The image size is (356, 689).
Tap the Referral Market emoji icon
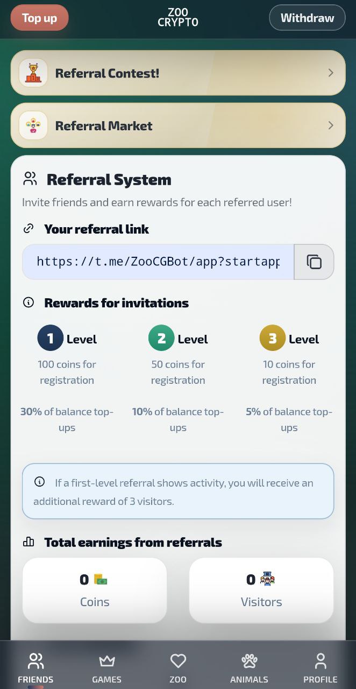click(33, 125)
